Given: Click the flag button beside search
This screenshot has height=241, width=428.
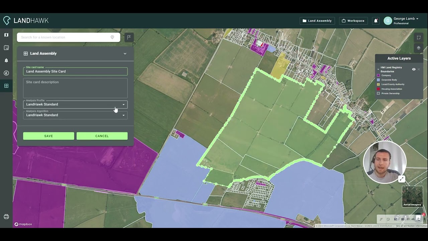Looking at the screenshot, I should pyautogui.click(x=129, y=37).
